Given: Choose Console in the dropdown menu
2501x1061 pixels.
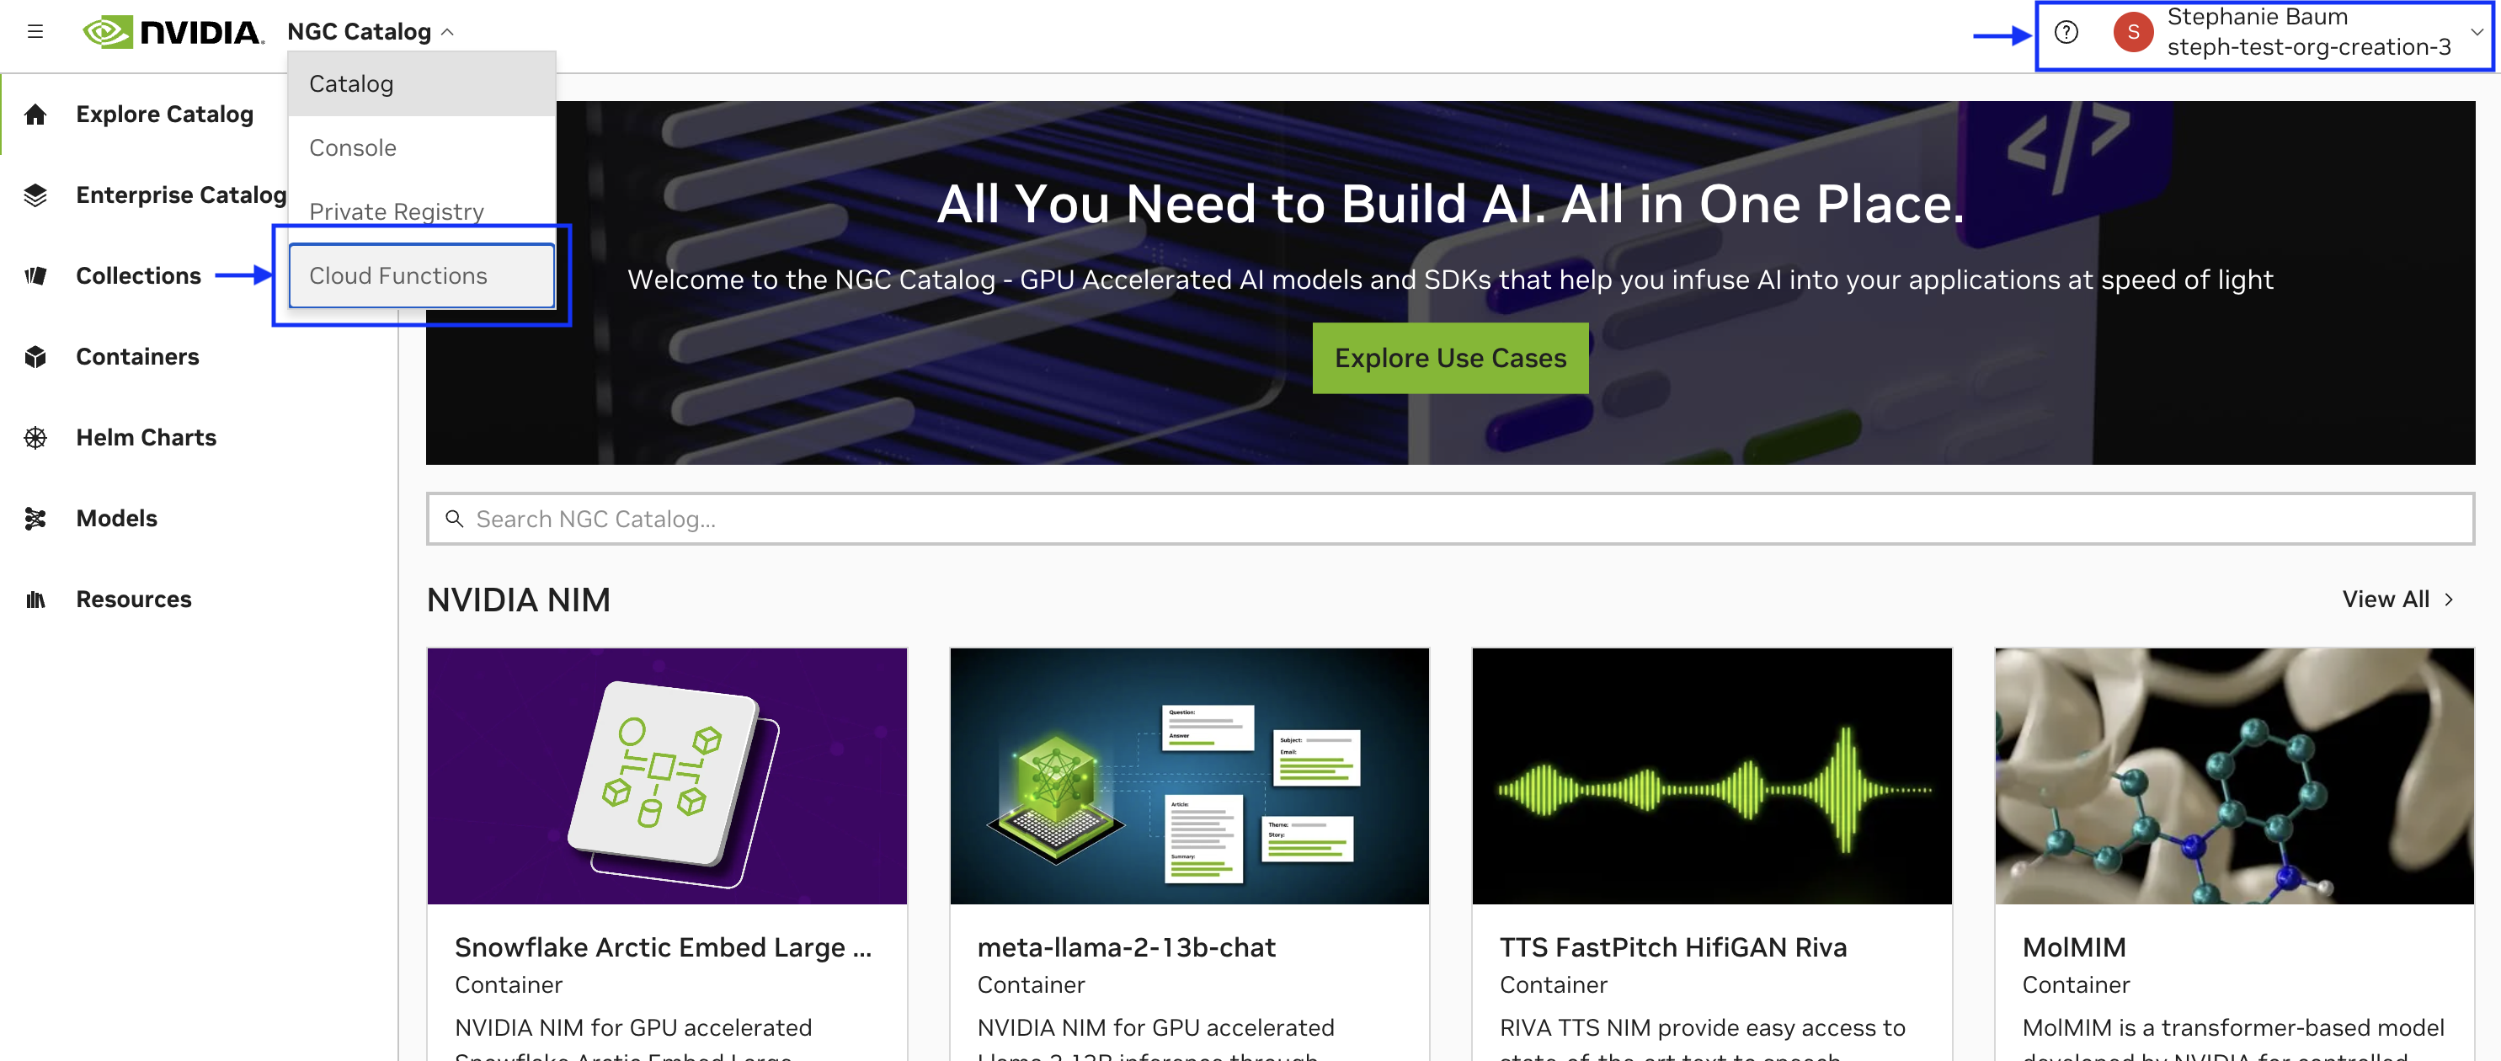Looking at the screenshot, I should pyautogui.click(x=421, y=147).
